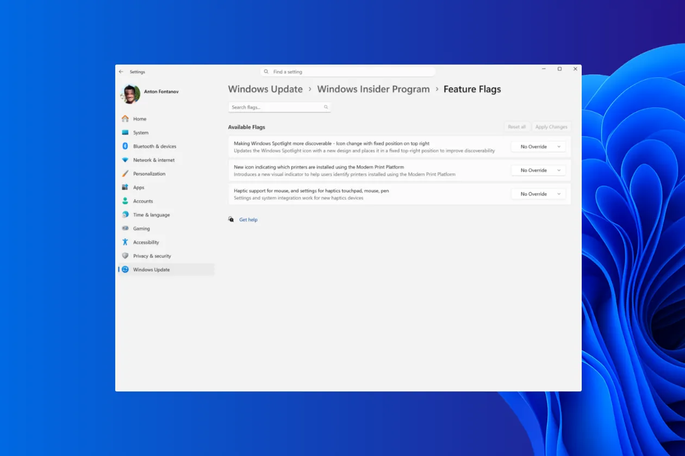Click Anton Fontanov profile picture
Image resolution: width=685 pixels, height=456 pixels.
pos(130,94)
